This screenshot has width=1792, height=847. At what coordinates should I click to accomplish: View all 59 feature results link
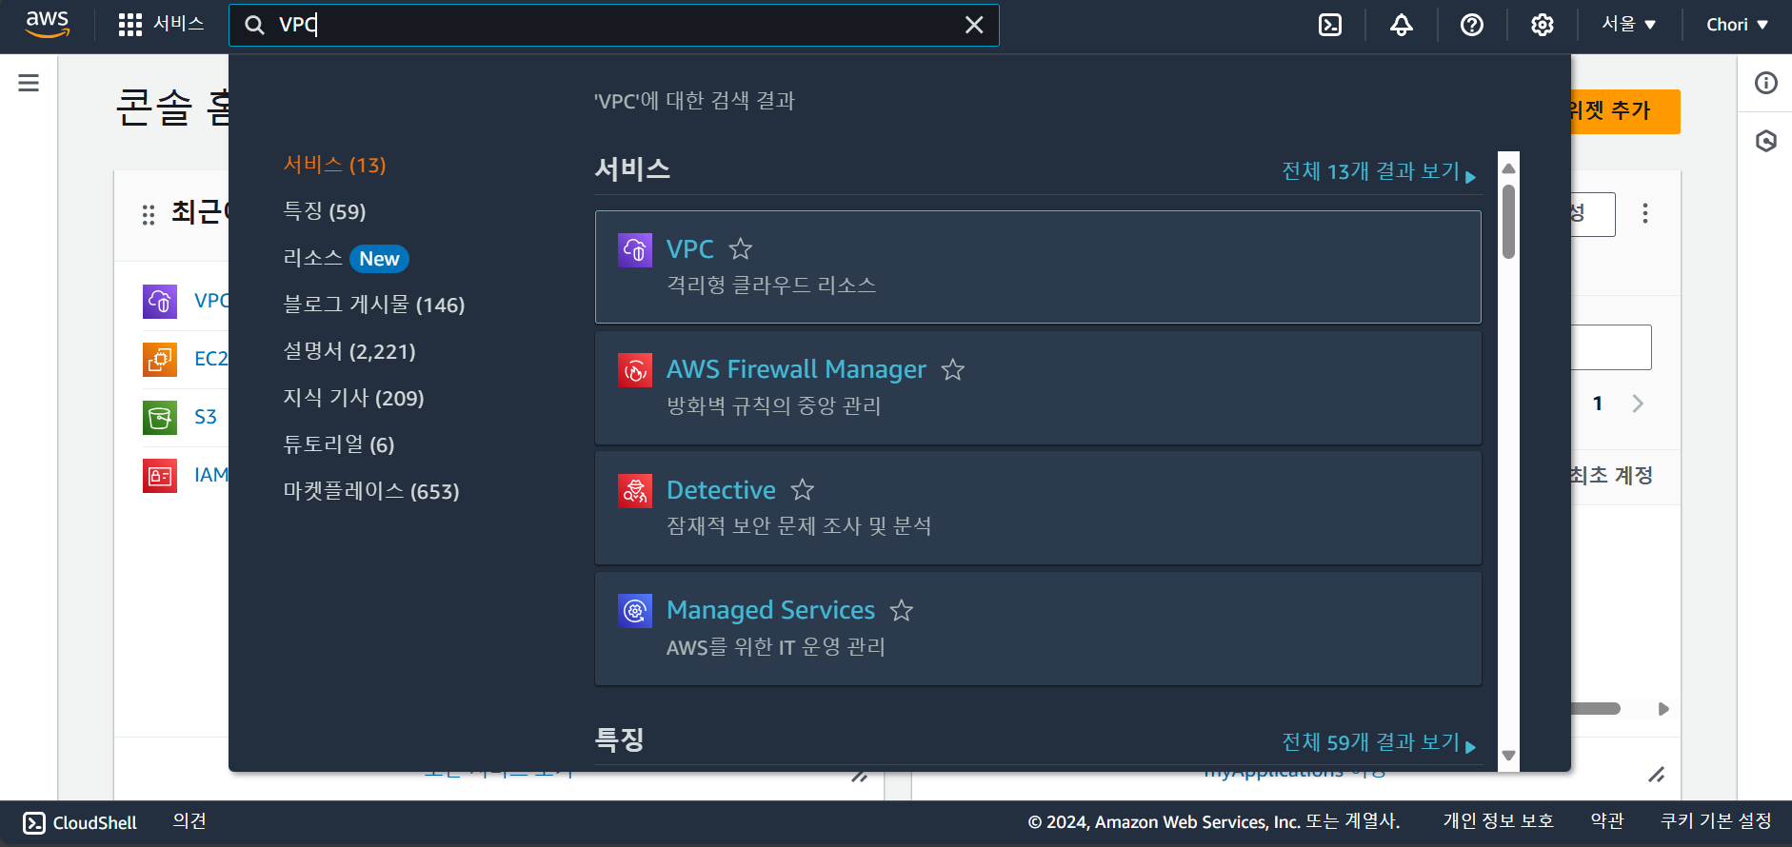[x=1378, y=742]
